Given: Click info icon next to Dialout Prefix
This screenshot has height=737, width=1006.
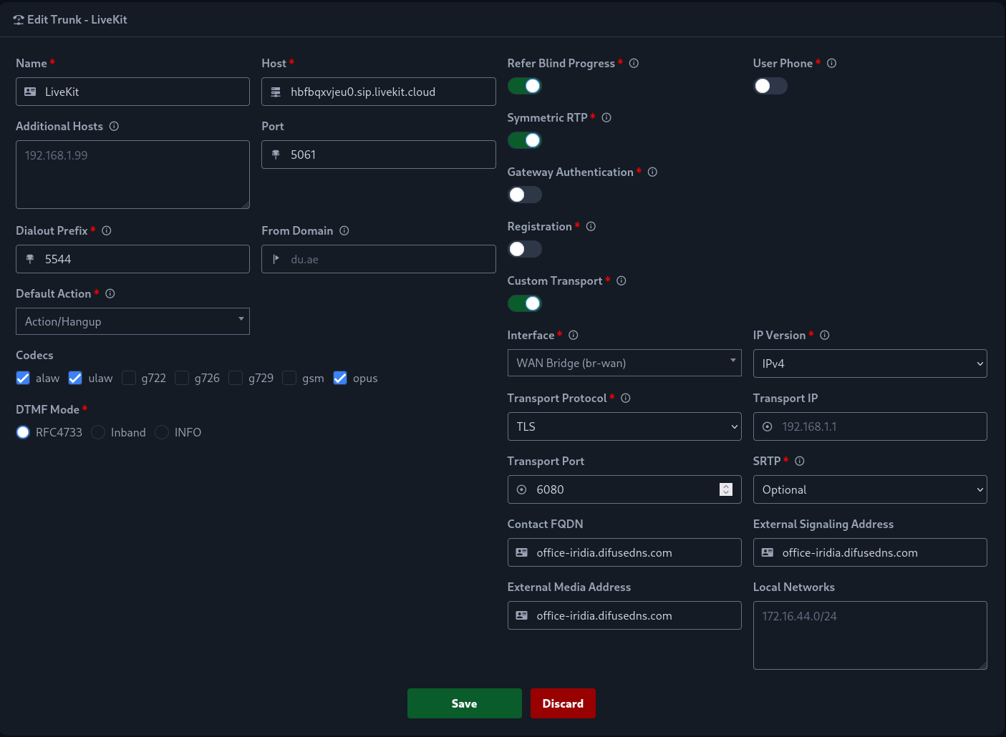Looking at the screenshot, I should pyautogui.click(x=107, y=231).
